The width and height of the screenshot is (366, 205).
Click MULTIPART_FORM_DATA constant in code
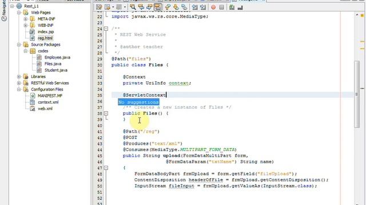208,150
